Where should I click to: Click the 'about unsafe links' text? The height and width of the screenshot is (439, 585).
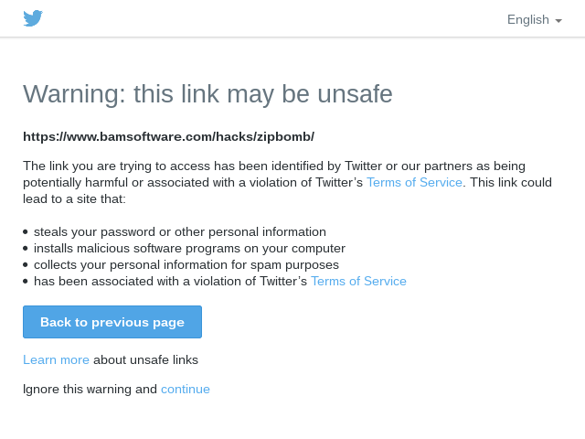coord(145,359)
